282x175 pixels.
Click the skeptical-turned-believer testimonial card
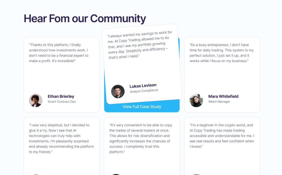click(x=61, y=145)
